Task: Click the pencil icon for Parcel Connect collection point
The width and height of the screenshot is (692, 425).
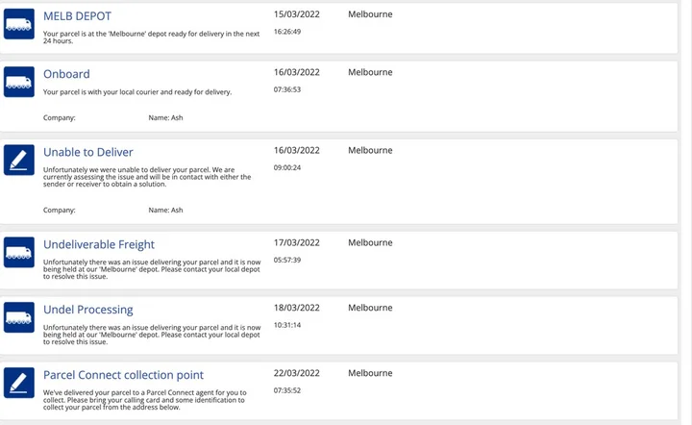Action: point(19,383)
